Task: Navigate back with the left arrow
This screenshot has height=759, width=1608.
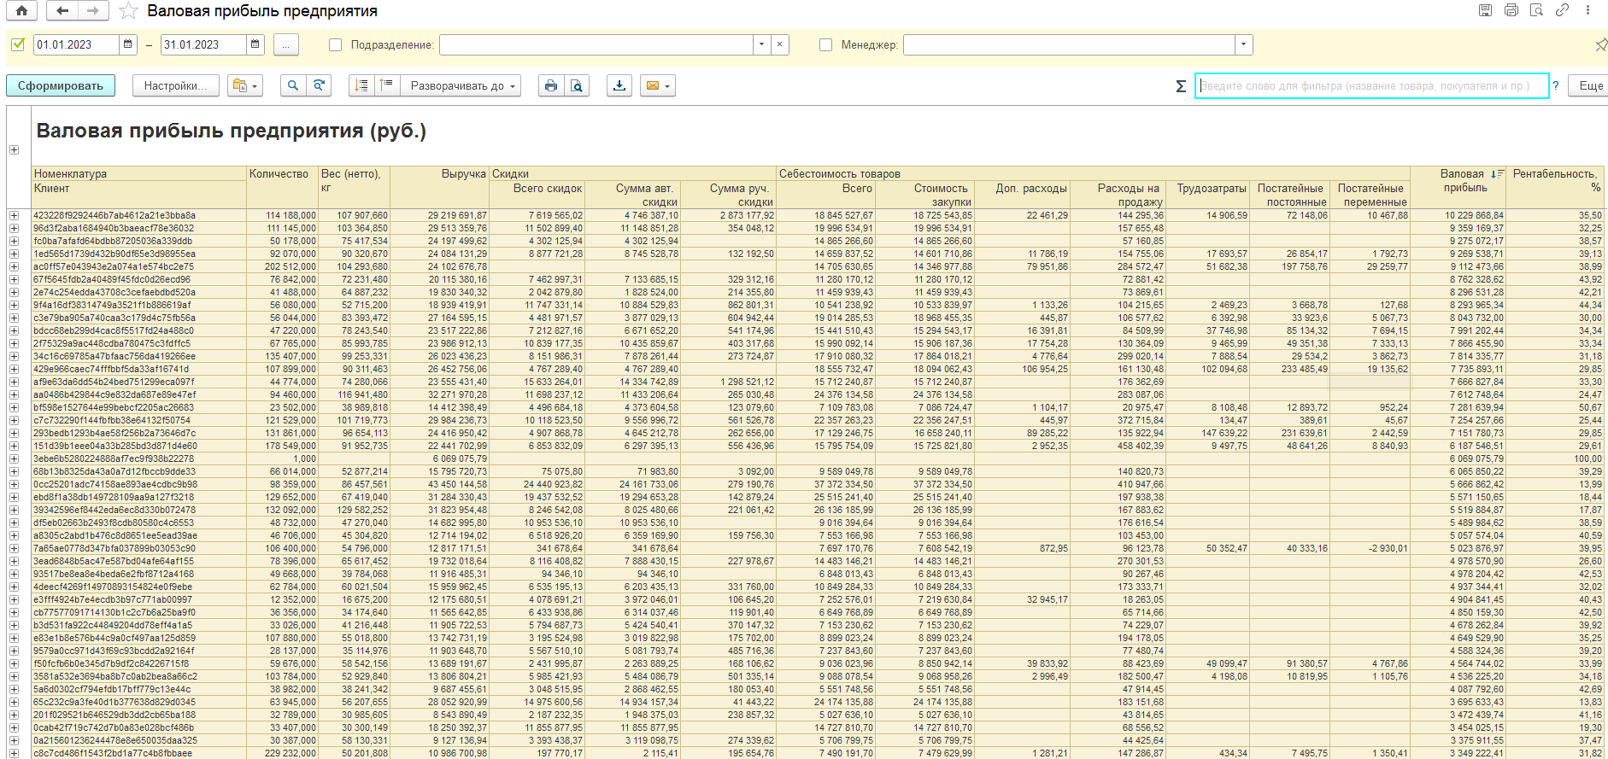Action: coord(62,11)
